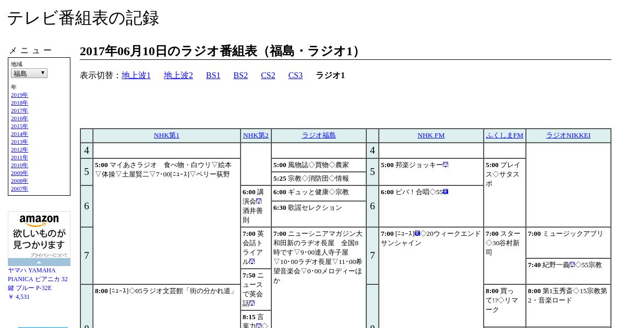The height and width of the screenshot is (328, 626).
Task: Click the 6:00 ギュッと健康 program cell
Action: pyautogui.click(x=319, y=193)
